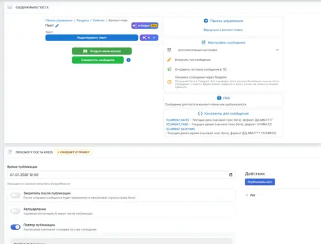The width and height of the screenshot is (321, 244).
Task: Disable the Повтор публикации toggle
Action: pos(15,227)
